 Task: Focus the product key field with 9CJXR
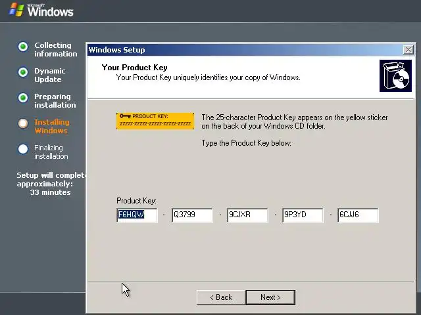[247, 215]
